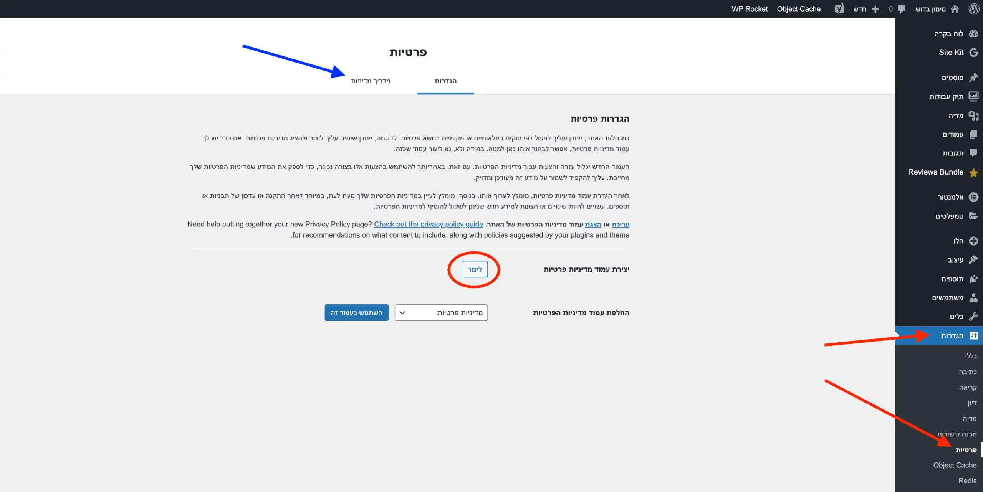This screenshot has width=983, height=492.
Task: Open לוח בקרה dashboard label
Action: [x=949, y=34]
